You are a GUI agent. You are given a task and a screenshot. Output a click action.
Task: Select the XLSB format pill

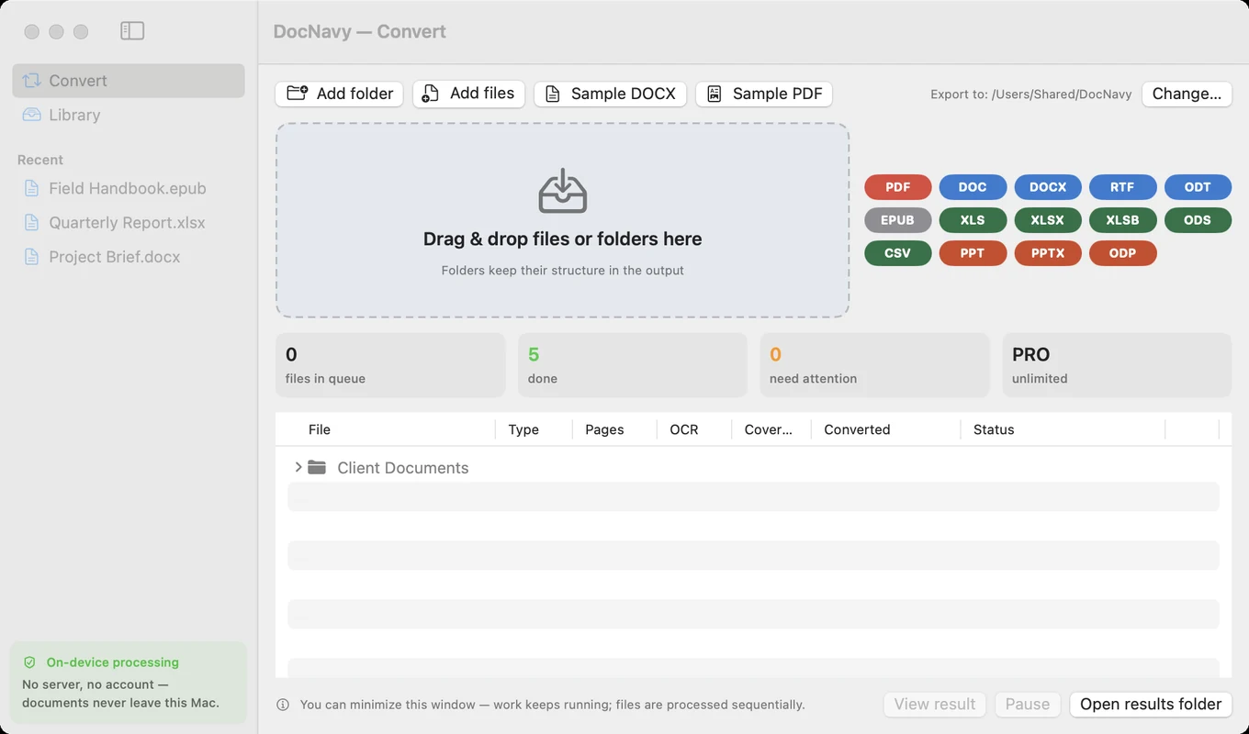(x=1122, y=220)
